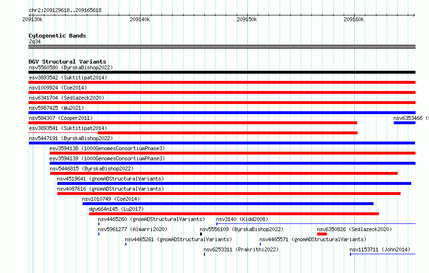The height and width of the screenshot is (273, 429).
Task: Select nsv1153711 (John2014) variant label
Action: (380, 249)
